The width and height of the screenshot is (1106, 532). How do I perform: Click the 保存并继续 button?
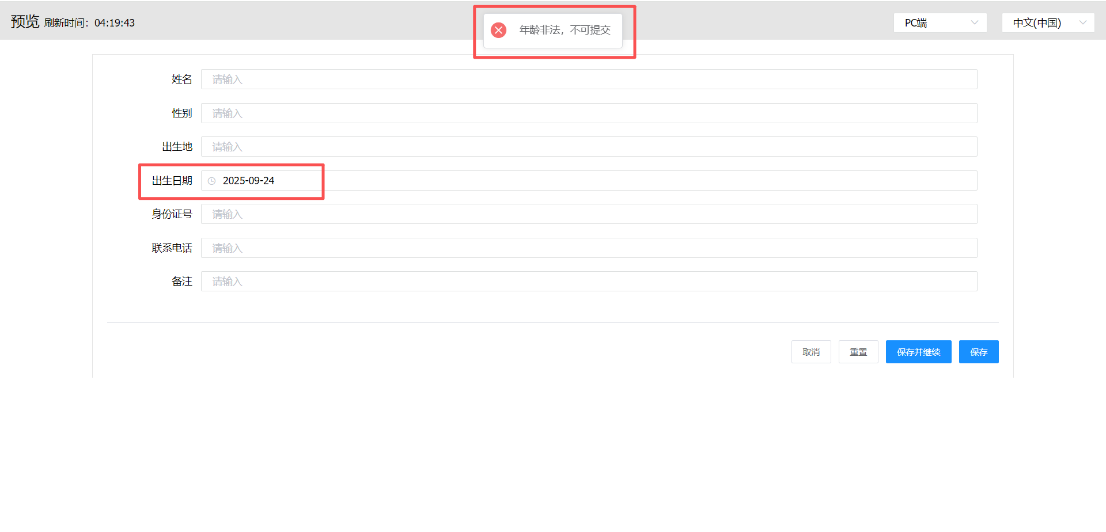918,352
